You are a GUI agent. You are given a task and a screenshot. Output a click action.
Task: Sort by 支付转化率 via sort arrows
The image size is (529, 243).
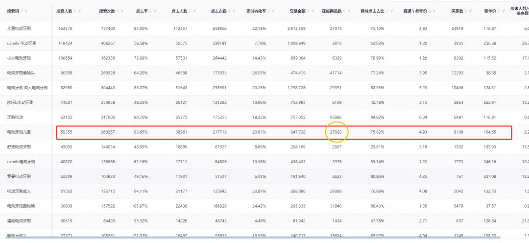pos(268,11)
